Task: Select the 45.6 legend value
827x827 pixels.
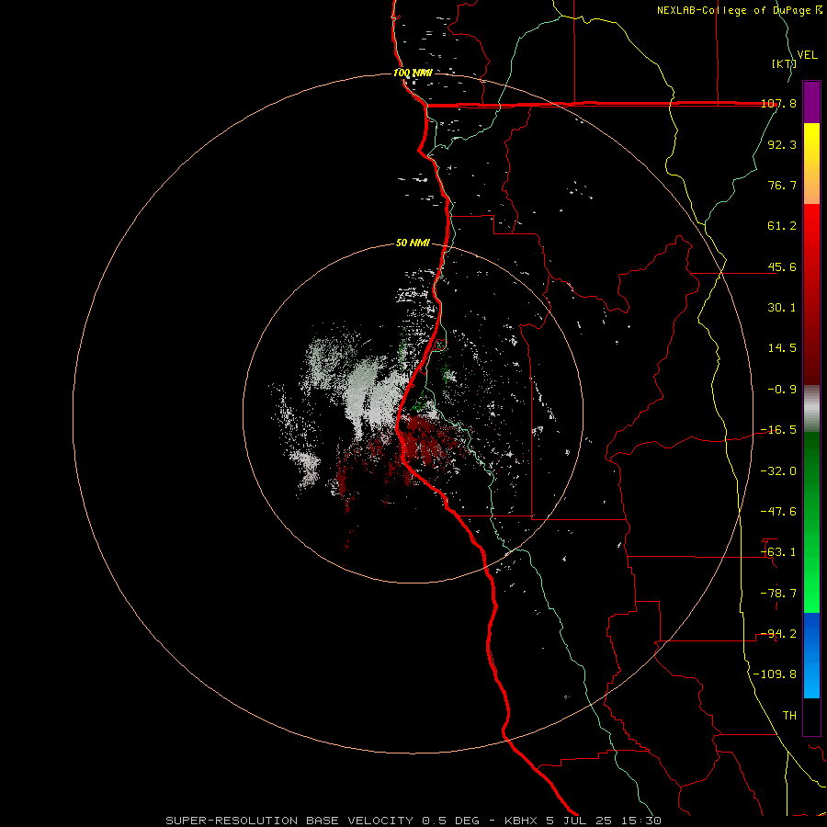Action: 782,266
